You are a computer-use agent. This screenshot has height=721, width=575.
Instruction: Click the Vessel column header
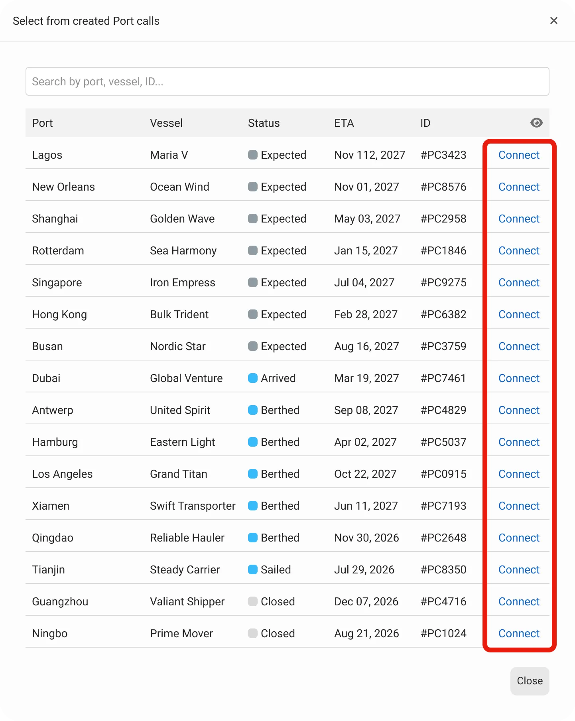click(166, 123)
